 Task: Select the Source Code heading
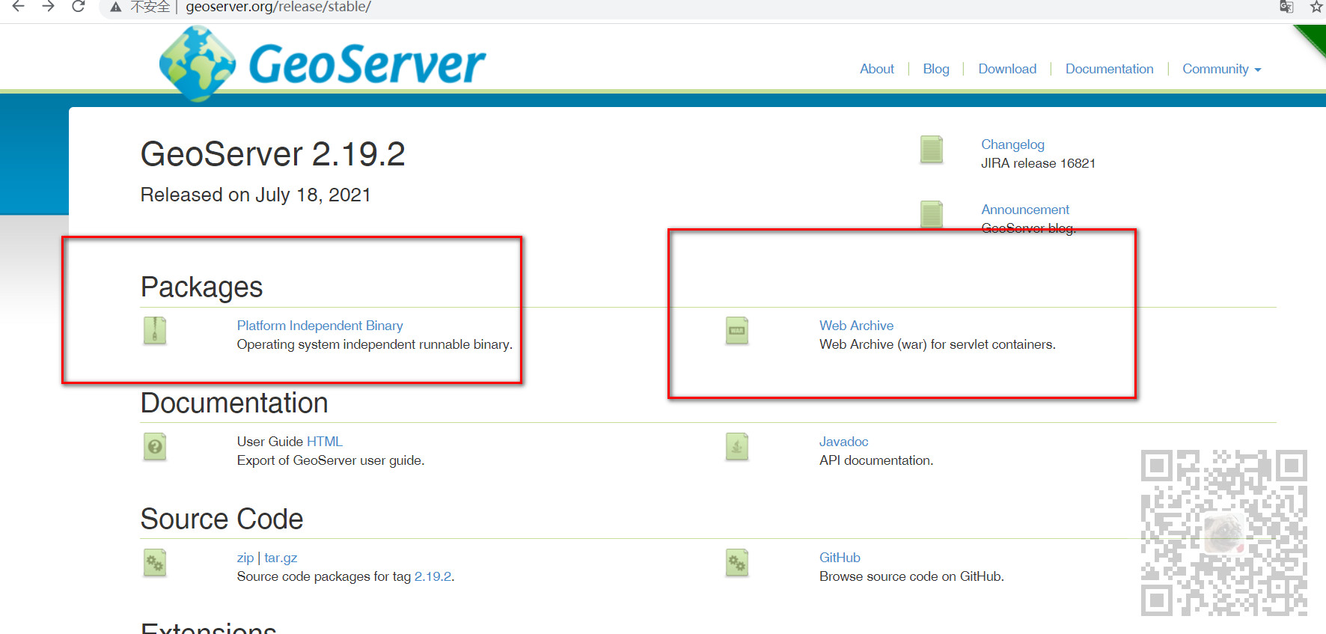[221, 519]
